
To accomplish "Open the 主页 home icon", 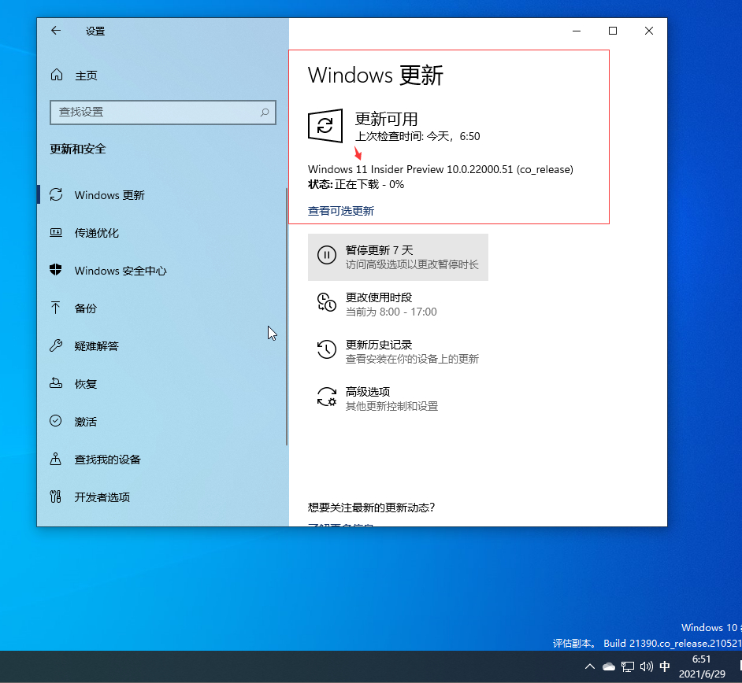I will pyautogui.click(x=57, y=75).
